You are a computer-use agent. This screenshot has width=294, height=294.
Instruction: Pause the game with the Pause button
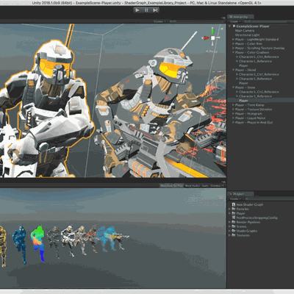[146, 10]
